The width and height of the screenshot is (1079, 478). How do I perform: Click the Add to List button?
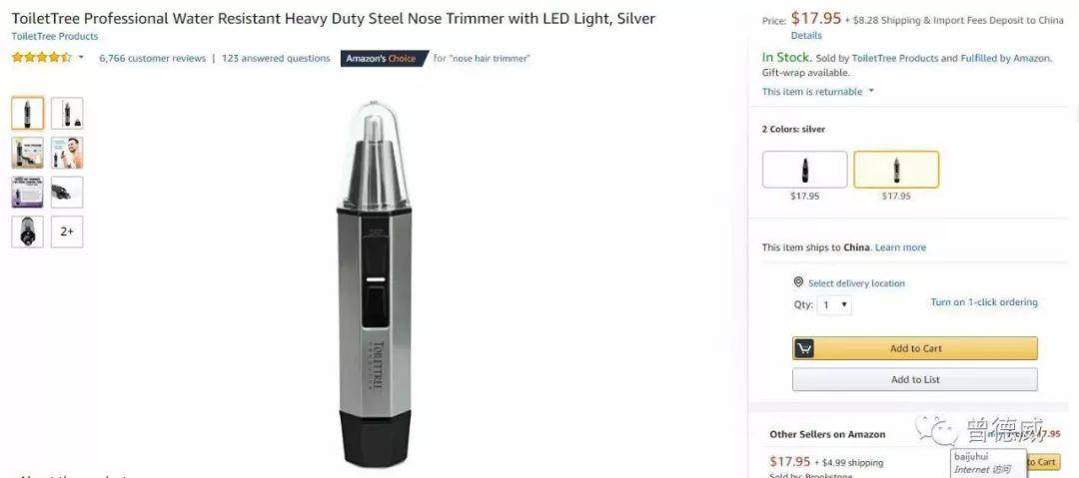click(914, 379)
